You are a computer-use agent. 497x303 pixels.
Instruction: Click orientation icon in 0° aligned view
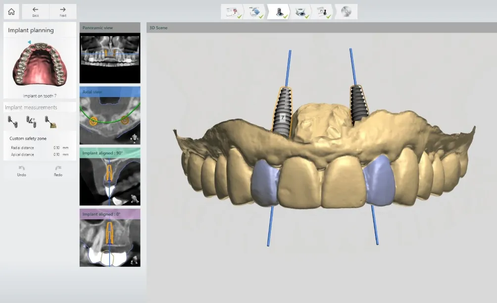point(134,260)
